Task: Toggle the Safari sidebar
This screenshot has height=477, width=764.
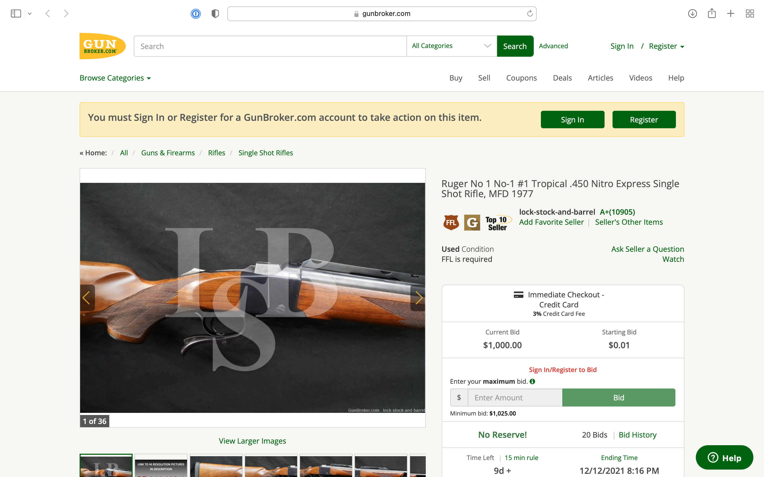Action: tap(16, 14)
